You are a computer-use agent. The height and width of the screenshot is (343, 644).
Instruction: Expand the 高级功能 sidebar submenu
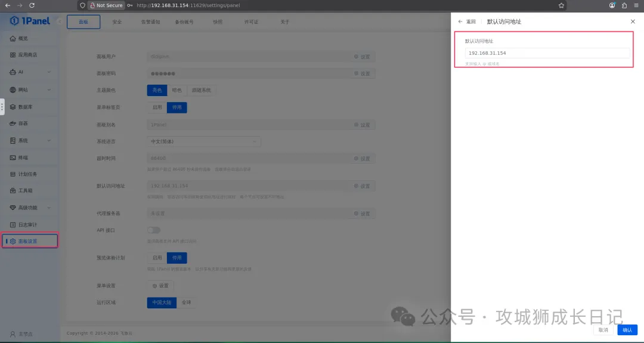(x=49, y=208)
